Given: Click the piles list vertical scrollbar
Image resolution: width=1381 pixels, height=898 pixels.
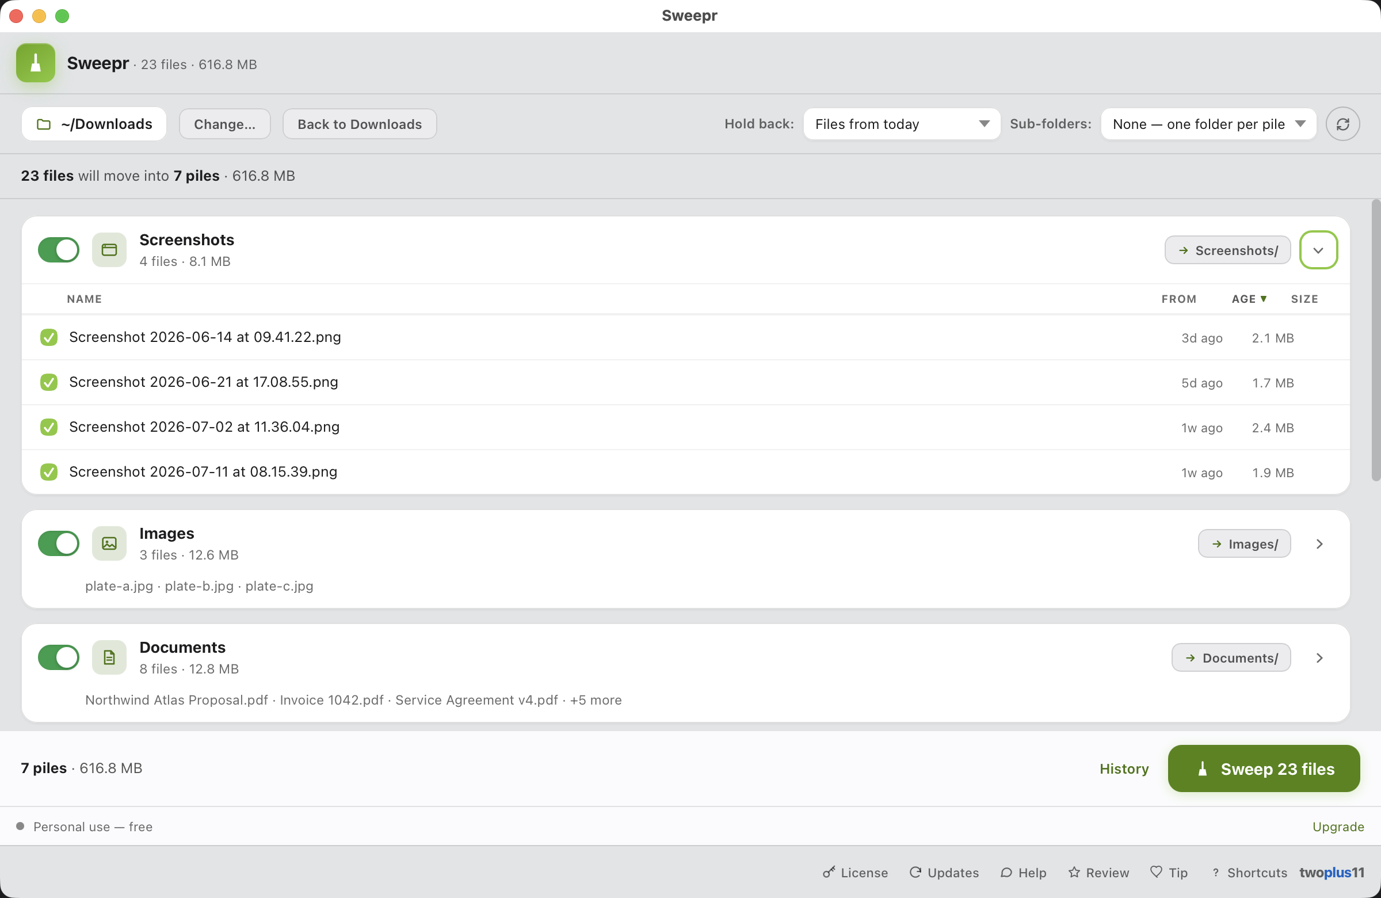Looking at the screenshot, I should pos(1375,340).
